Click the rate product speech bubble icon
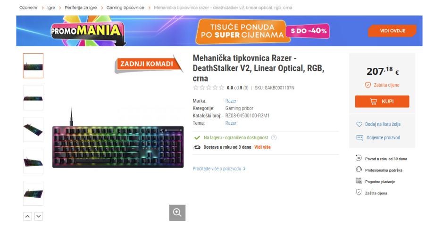The width and height of the screenshot is (434, 233). [x=359, y=137]
